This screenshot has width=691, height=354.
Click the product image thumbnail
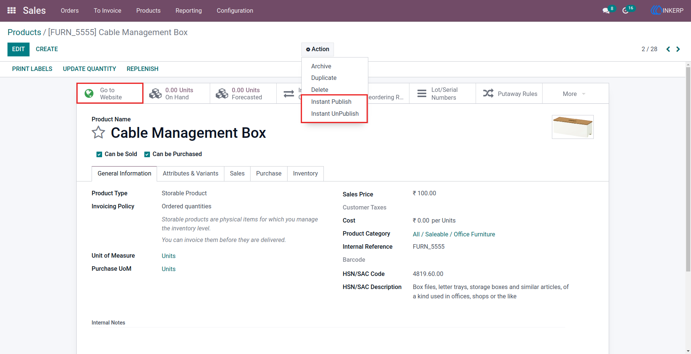(572, 127)
